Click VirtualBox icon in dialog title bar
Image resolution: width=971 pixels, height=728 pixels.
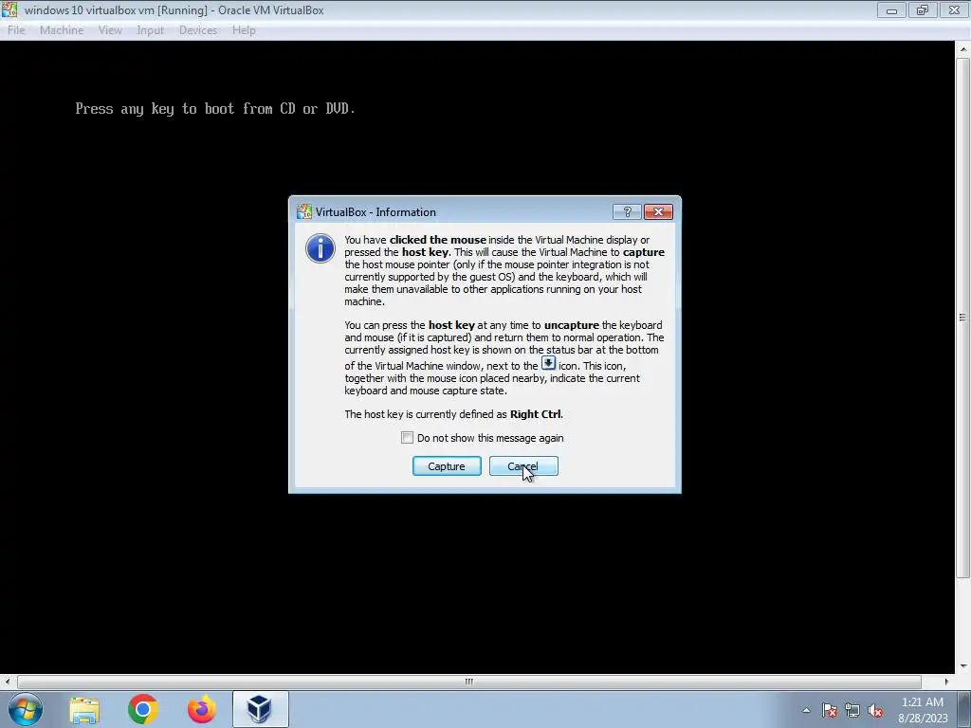pyautogui.click(x=304, y=211)
